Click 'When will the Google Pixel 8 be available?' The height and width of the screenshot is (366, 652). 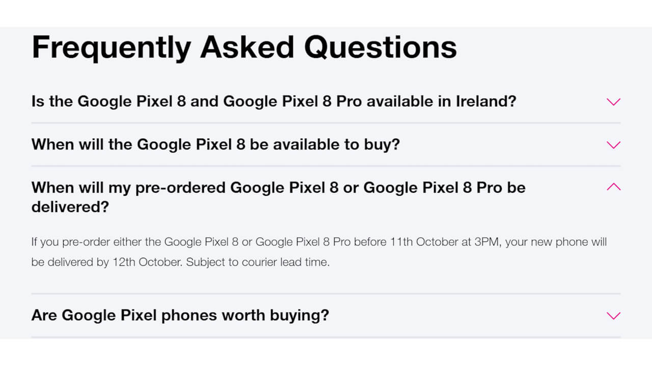coord(215,144)
